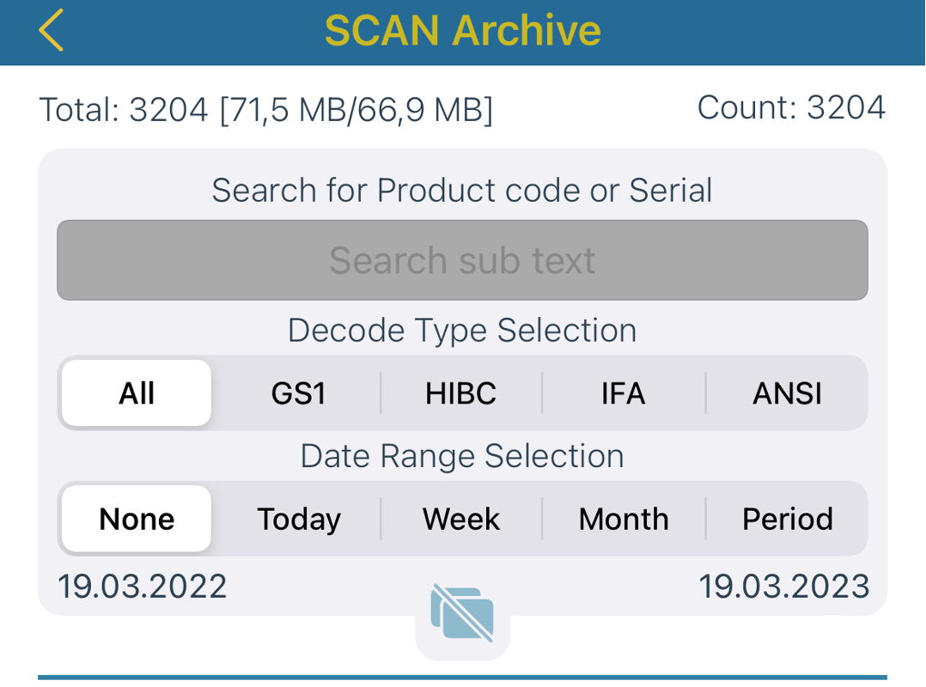
Task: Switch decode type to ANSI
Action: coord(787,393)
